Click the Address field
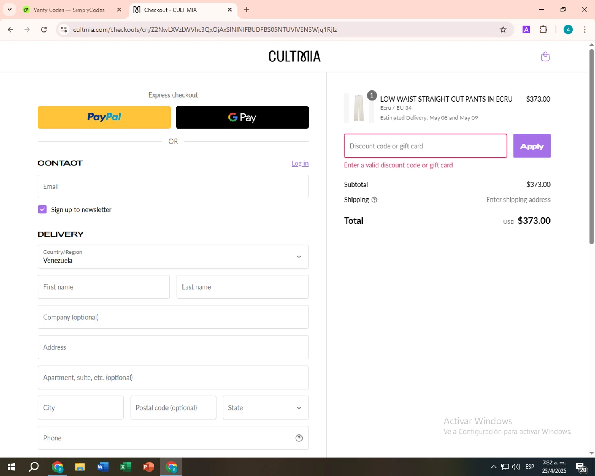This screenshot has height=476, width=595. click(x=173, y=347)
